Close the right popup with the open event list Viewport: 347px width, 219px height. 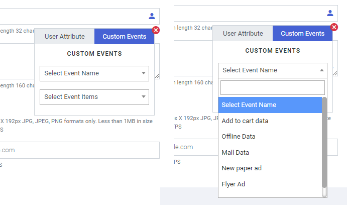[x=334, y=27]
